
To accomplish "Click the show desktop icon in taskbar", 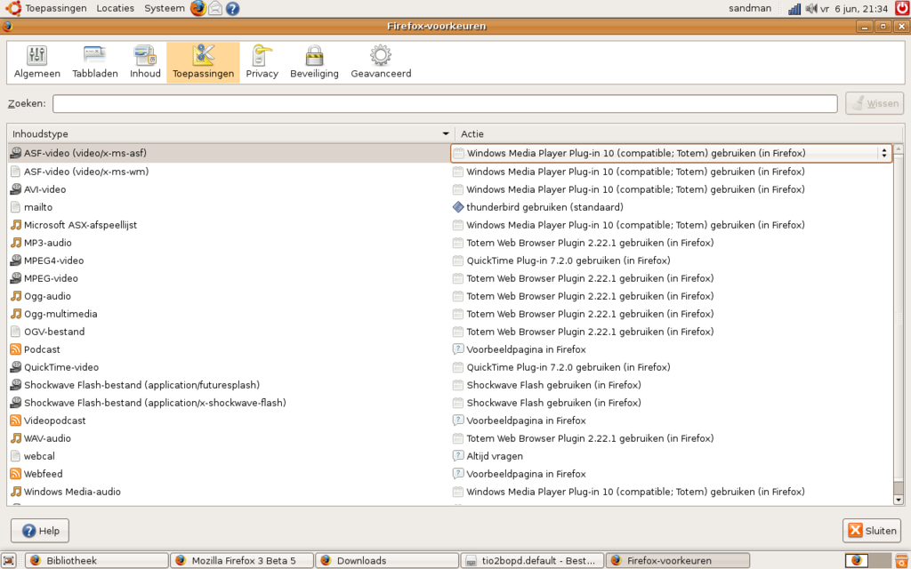I will coord(9,560).
